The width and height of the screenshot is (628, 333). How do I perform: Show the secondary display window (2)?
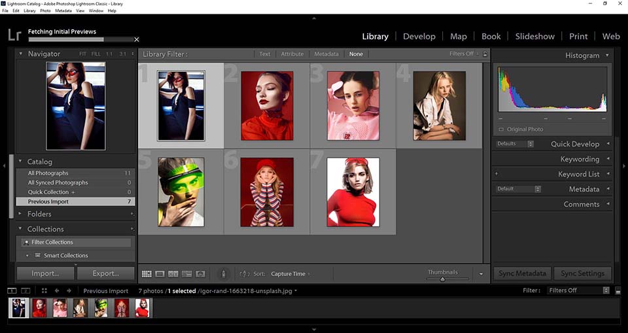(26, 290)
